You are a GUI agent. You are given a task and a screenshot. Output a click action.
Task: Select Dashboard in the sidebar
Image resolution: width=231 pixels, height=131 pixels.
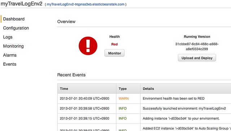(14, 19)
